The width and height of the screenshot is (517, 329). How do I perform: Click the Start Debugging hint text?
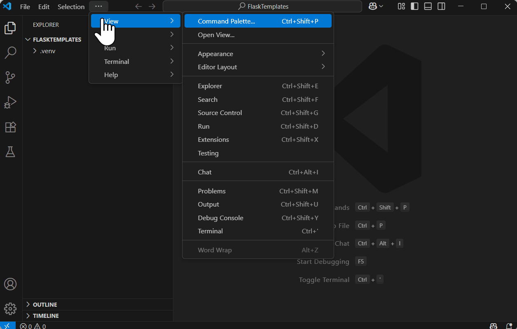[x=323, y=261]
